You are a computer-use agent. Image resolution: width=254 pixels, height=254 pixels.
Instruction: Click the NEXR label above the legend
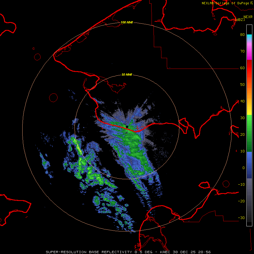click(248, 17)
